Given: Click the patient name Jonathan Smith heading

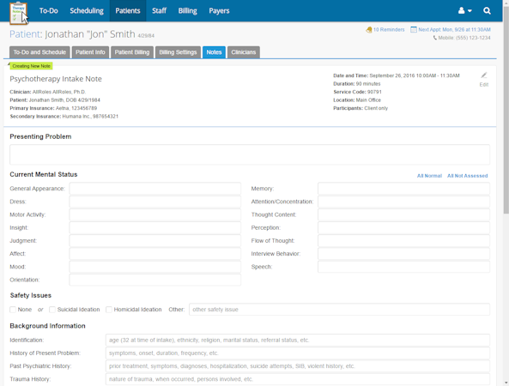Looking at the screenshot, I should click(x=90, y=34).
